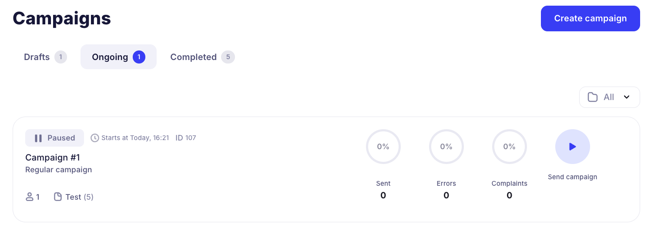The image size is (651, 231).
Task: Click the pause icon in Paused badge
Action: point(38,138)
